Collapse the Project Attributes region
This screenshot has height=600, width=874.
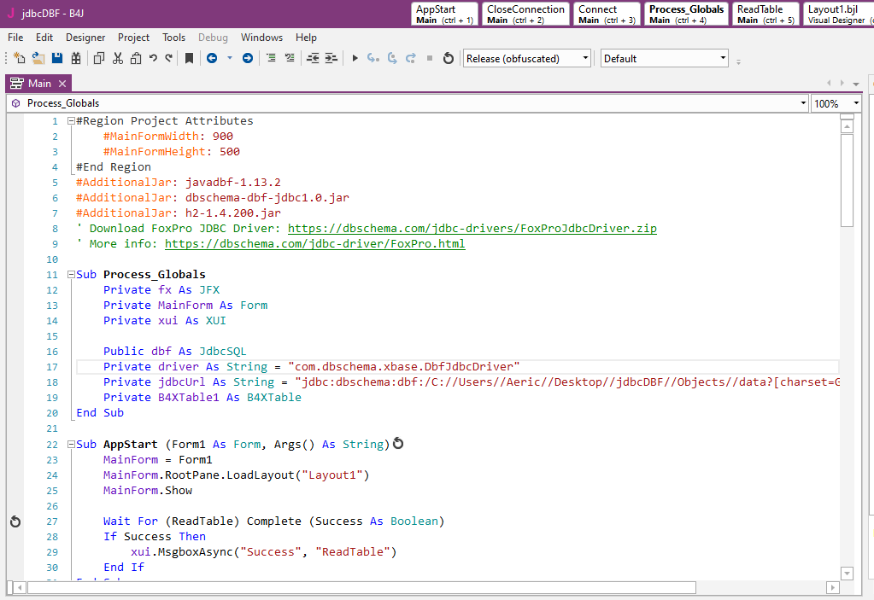tap(71, 121)
